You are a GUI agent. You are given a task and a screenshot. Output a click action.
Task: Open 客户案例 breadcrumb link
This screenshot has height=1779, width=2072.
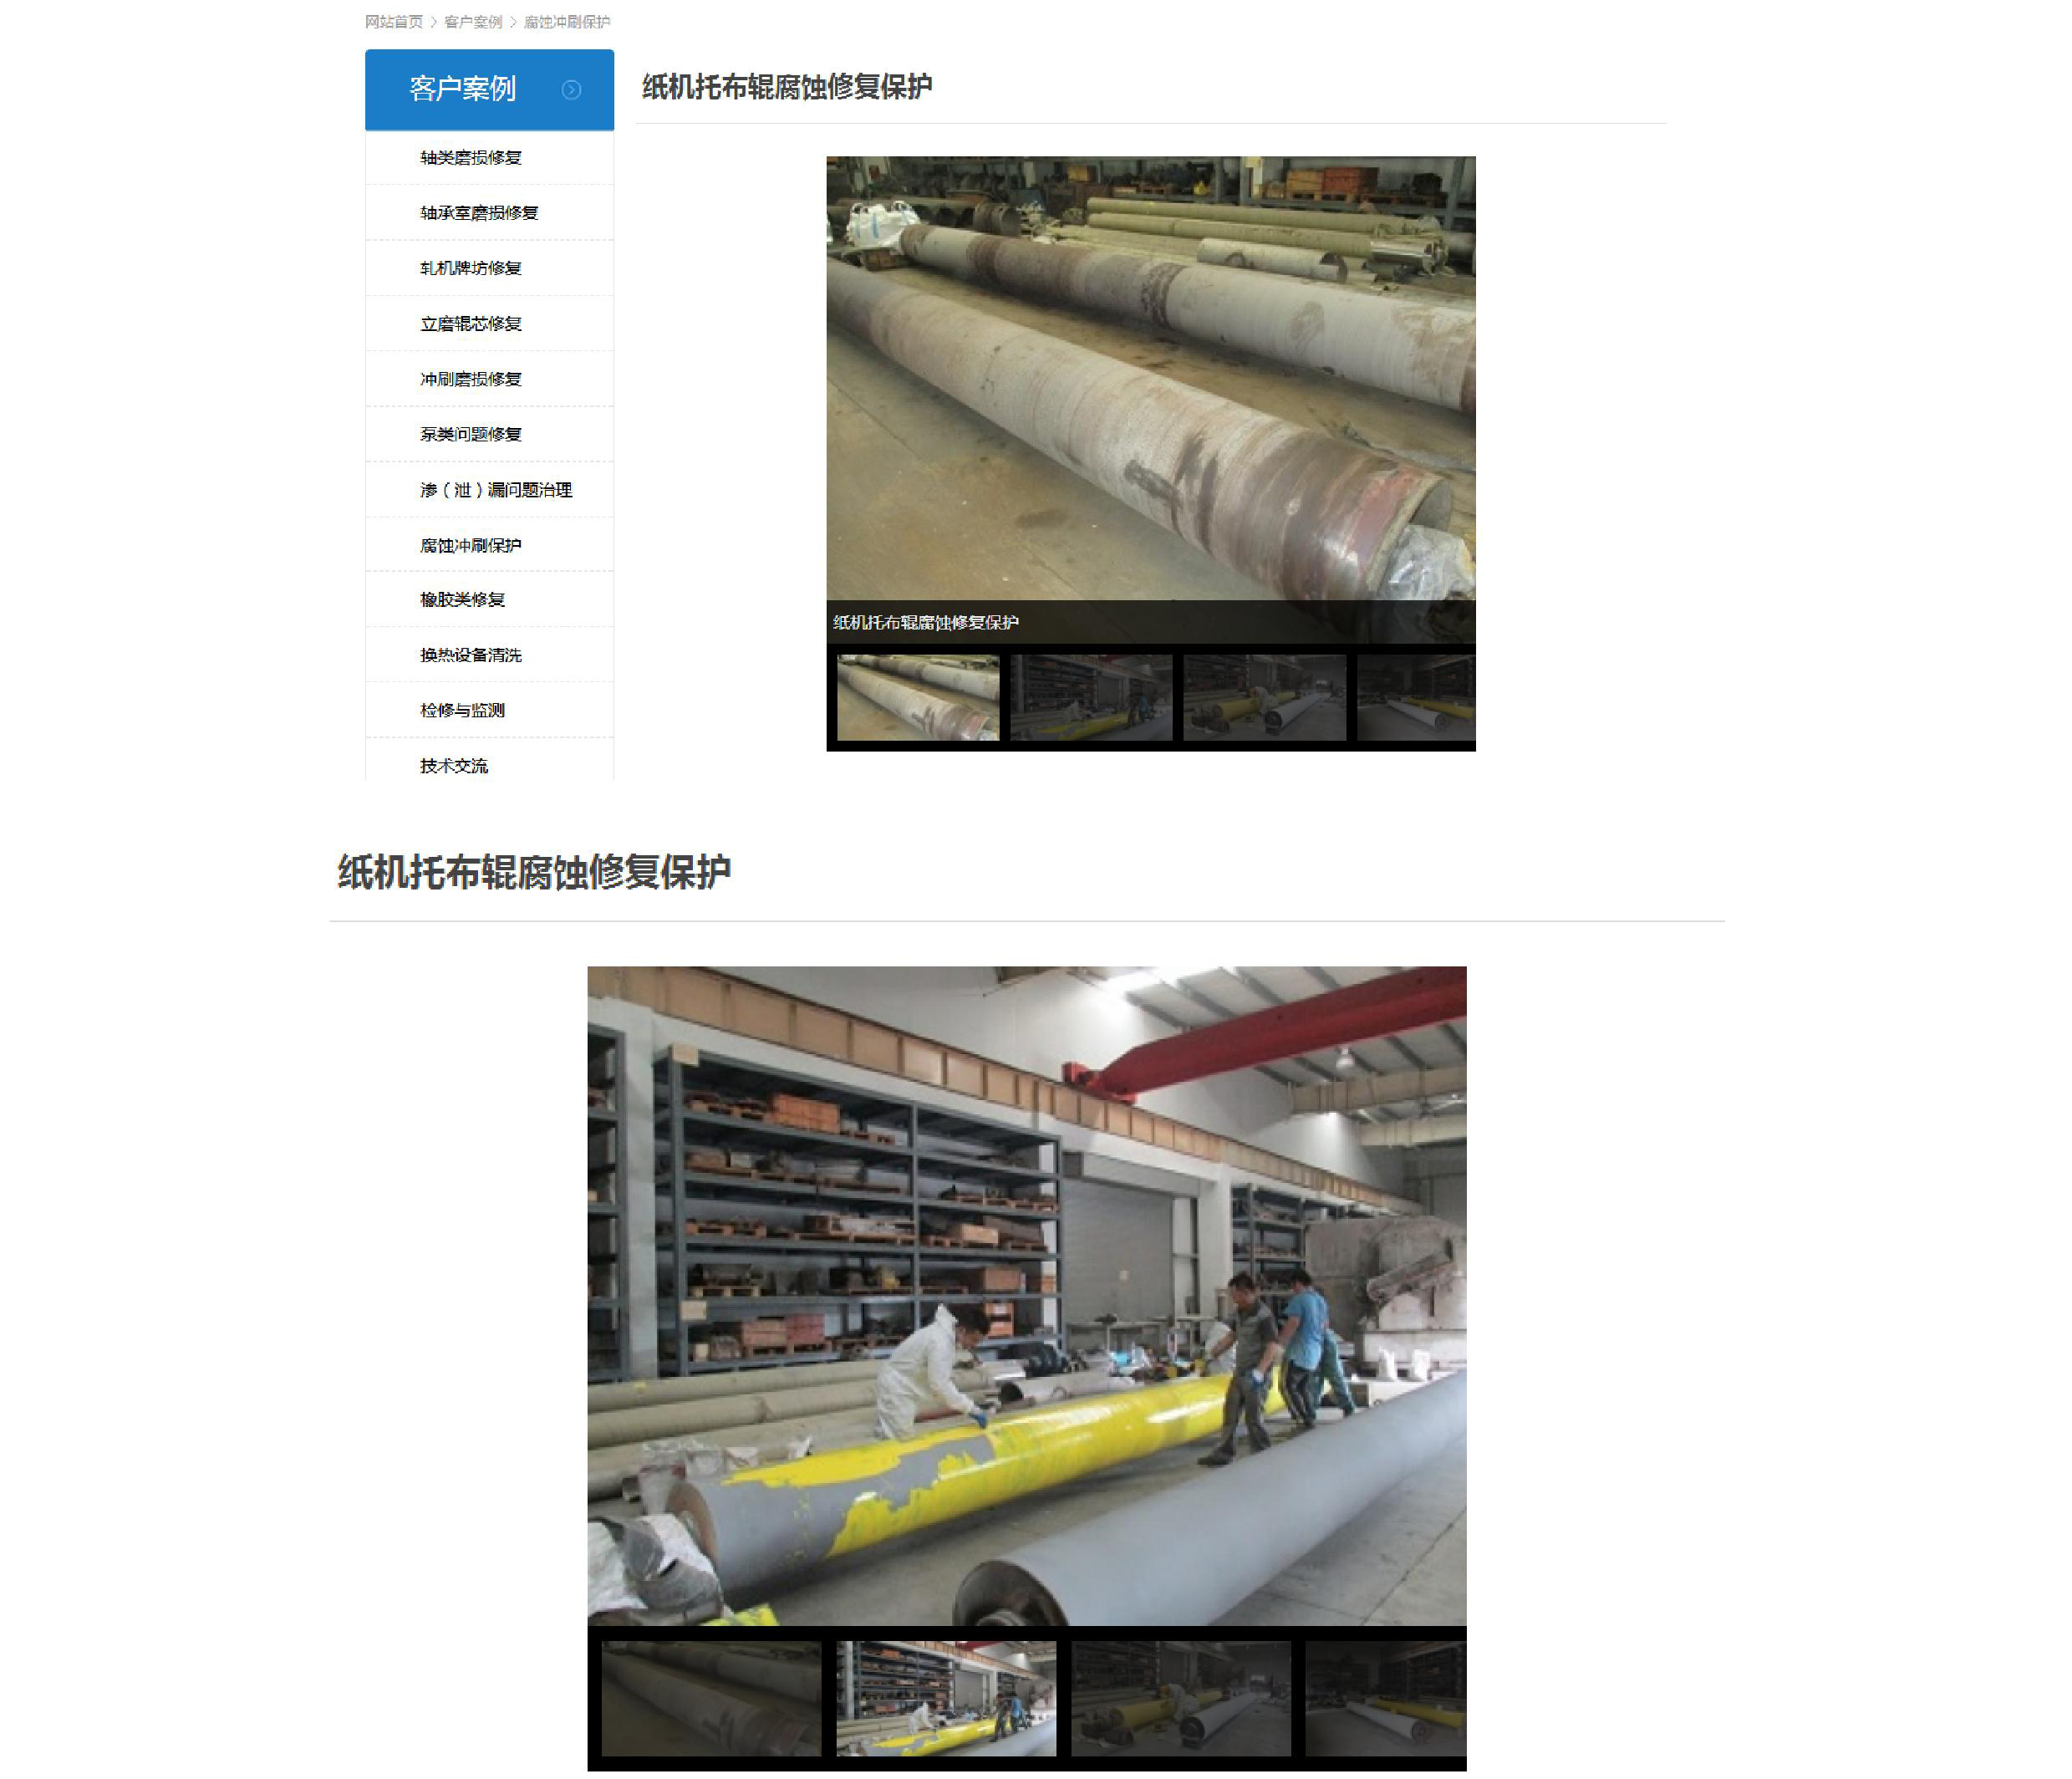(x=473, y=22)
